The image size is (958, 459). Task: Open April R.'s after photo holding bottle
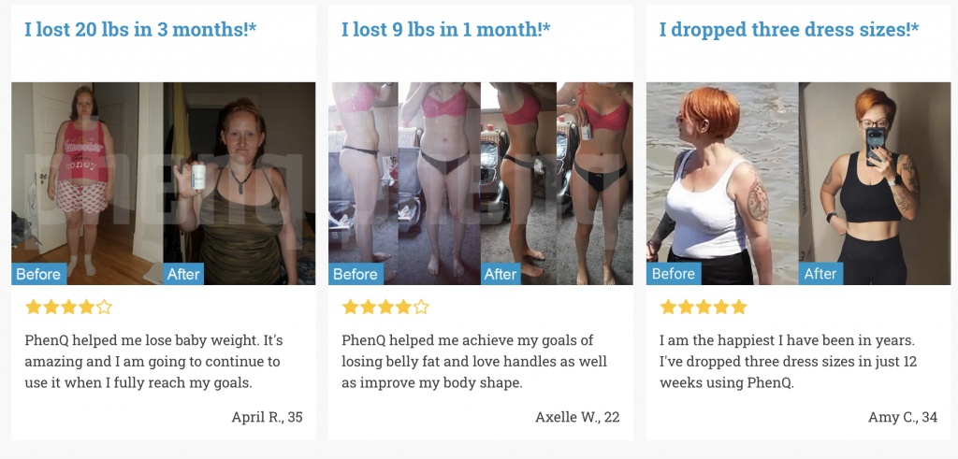[x=239, y=183]
